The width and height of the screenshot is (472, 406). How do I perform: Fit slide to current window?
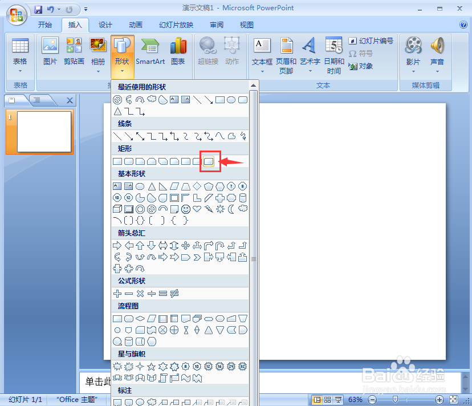(x=453, y=400)
